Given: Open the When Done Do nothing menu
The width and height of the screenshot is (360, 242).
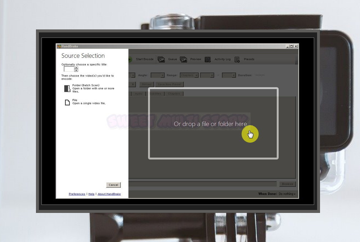Looking at the screenshot, I should 287,194.
